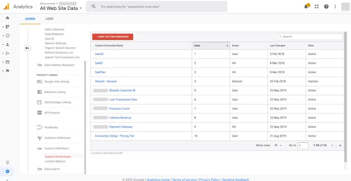Open the Admin gear icon
351x181 pixels.
pyautogui.click(x=8, y=171)
